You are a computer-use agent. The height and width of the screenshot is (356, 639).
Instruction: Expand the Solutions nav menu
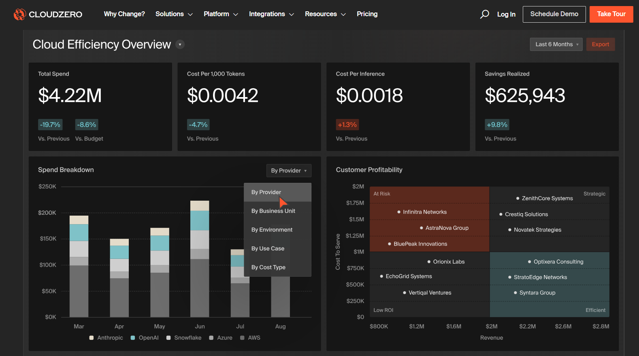[x=174, y=14]
